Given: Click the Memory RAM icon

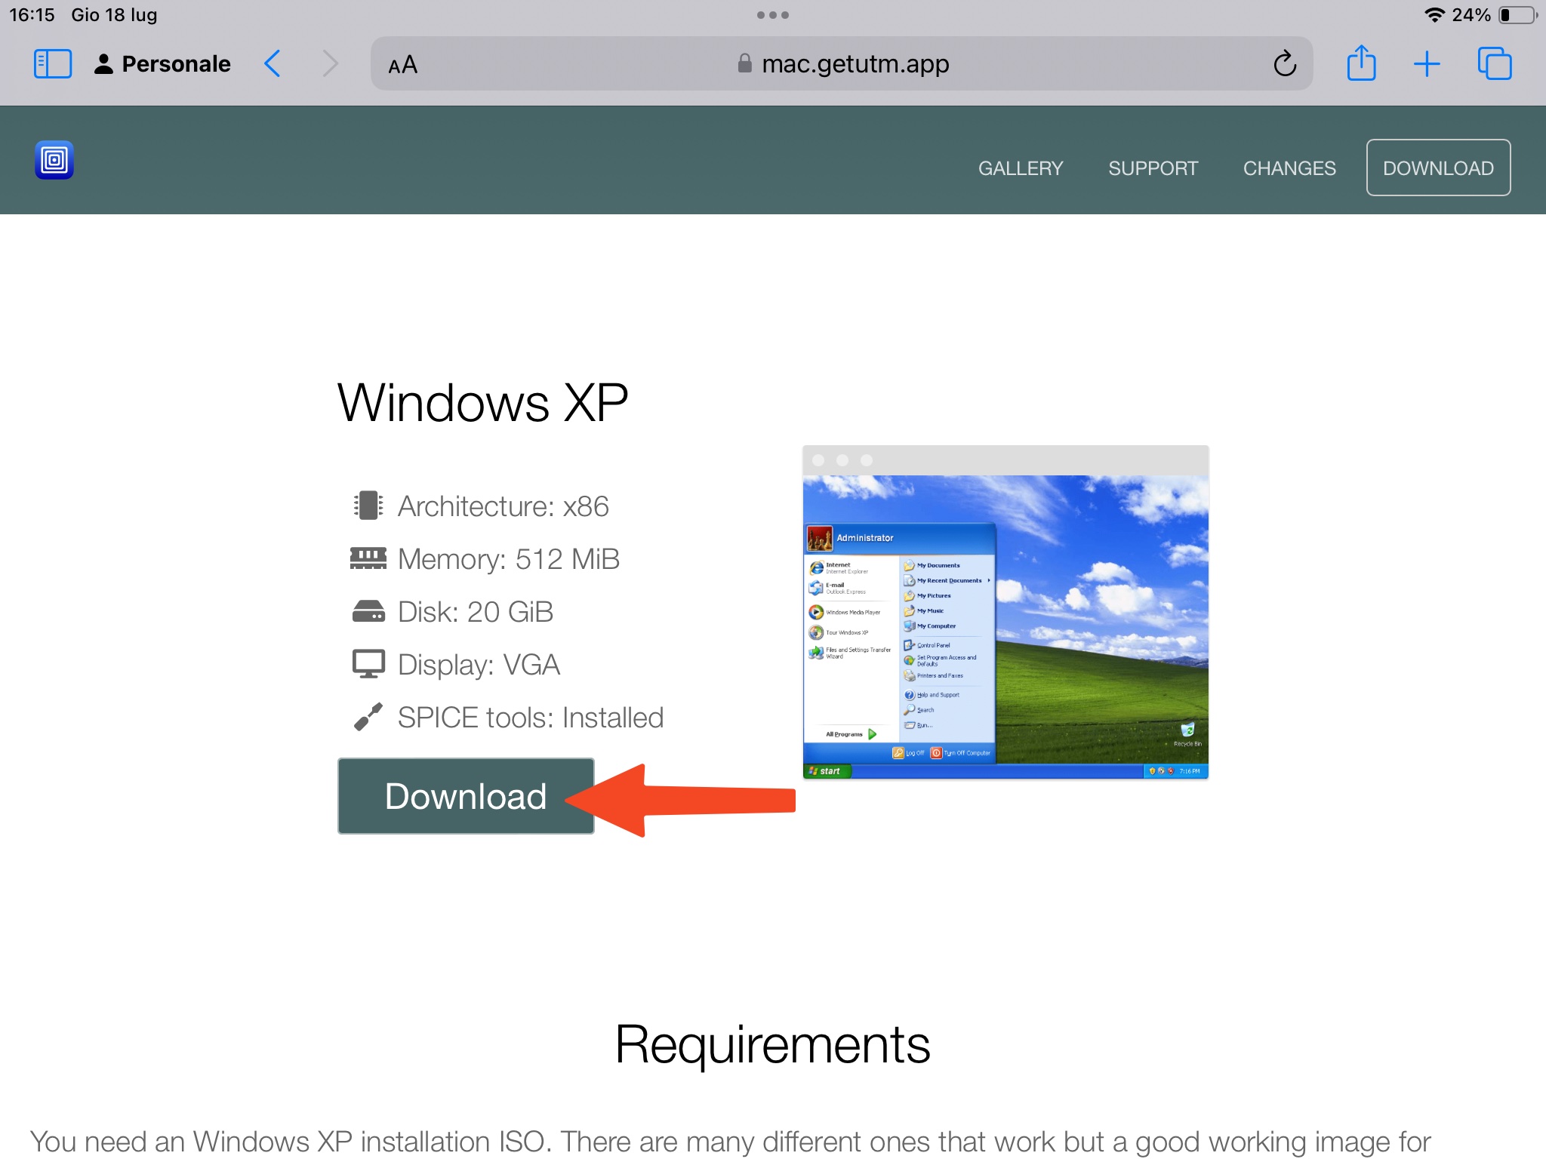Looking at the screenshot, I should 368,558.
